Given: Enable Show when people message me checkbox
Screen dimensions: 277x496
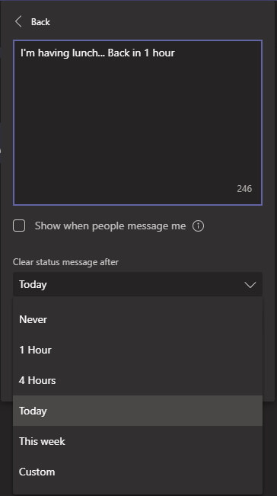Looking at the screenshot, I should click(x=19, y=226).
